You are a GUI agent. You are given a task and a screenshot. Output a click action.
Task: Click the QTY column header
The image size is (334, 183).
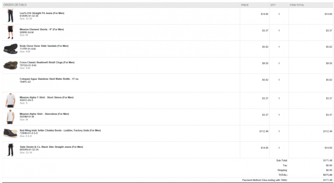coord(273,5)
